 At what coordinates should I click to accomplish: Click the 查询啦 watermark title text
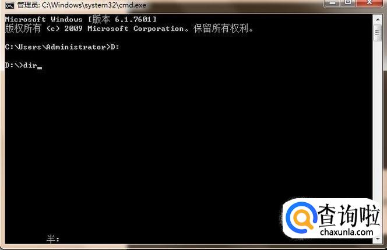coord(349,216)
